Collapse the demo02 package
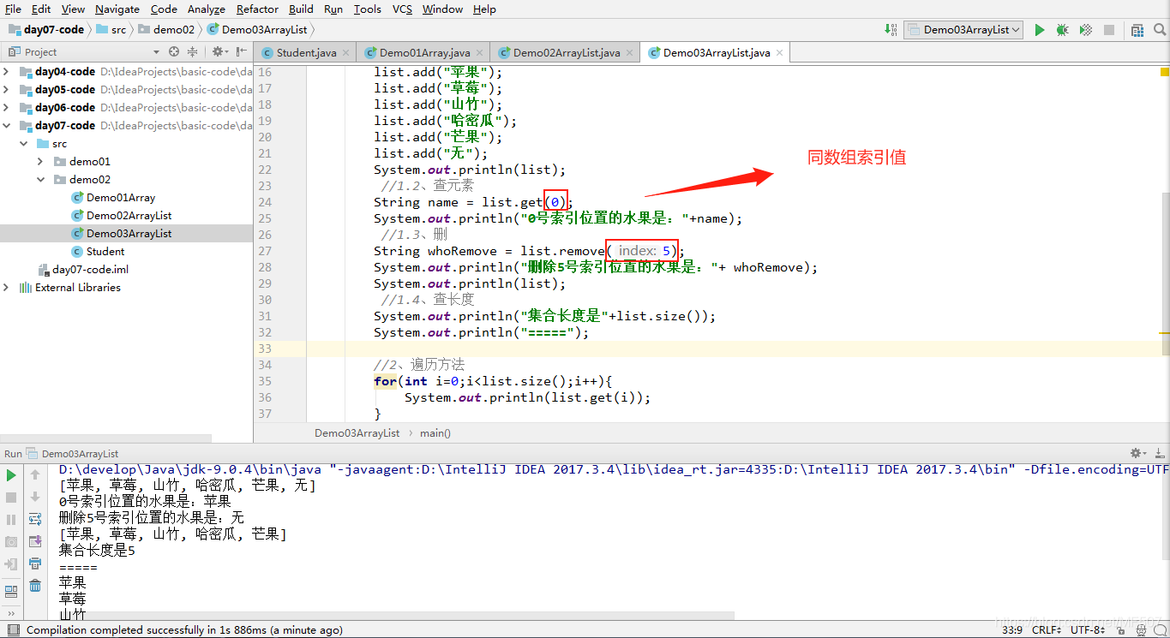Image resolution: width=1170 pixels, height=638 pixels. pos(40,180)
